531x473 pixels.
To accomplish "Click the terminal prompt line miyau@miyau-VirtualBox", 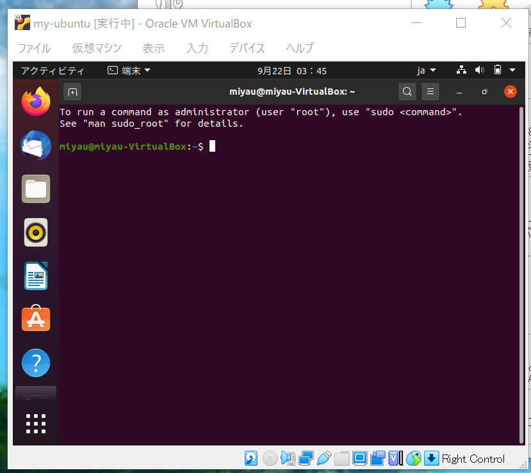I will click(131, 147).
